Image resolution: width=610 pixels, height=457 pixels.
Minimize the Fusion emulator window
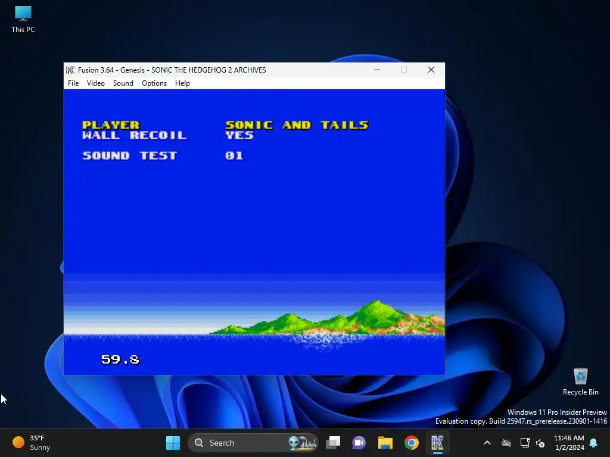click(x=377, y=70)
